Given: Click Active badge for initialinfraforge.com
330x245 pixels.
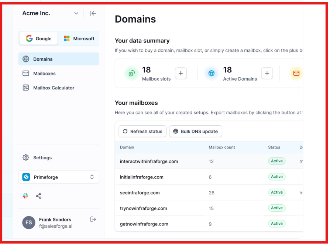Looking at the screenshot, I should tap(277, 177).
